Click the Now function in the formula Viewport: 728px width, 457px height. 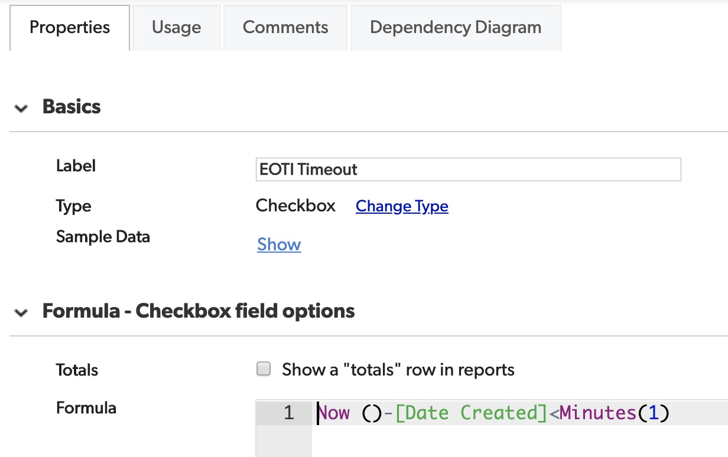click(x=334, y=413)
